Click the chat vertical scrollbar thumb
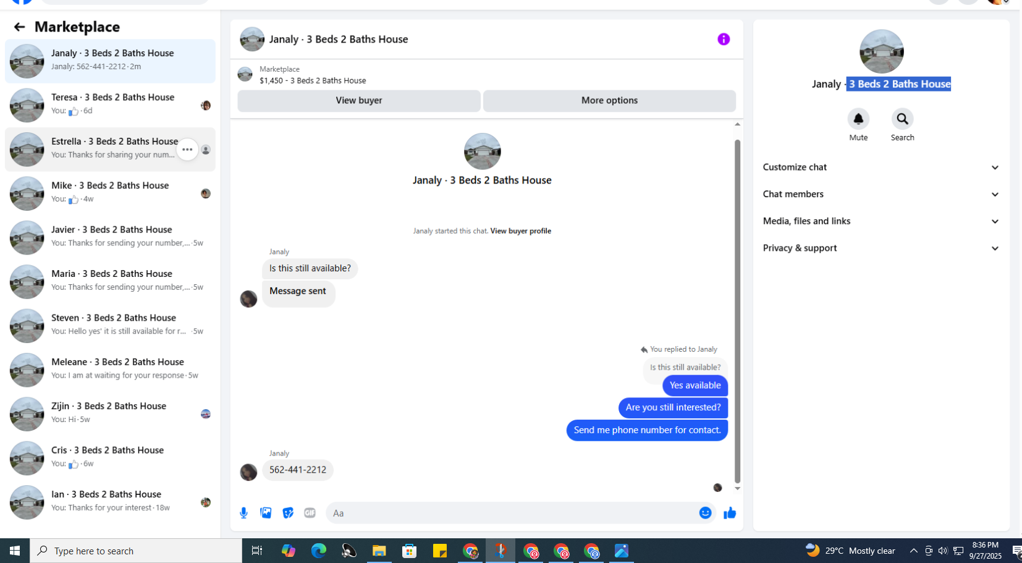 coord(737,311)
